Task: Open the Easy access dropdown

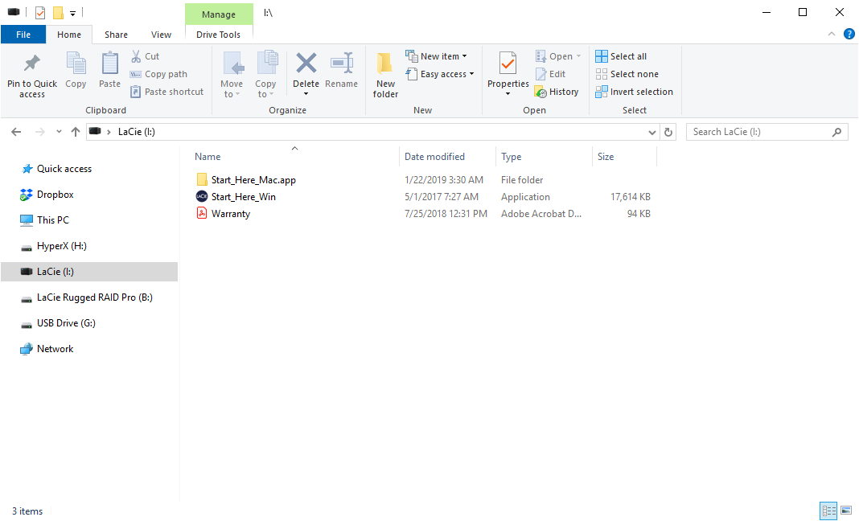Action: tap(439, 74)
